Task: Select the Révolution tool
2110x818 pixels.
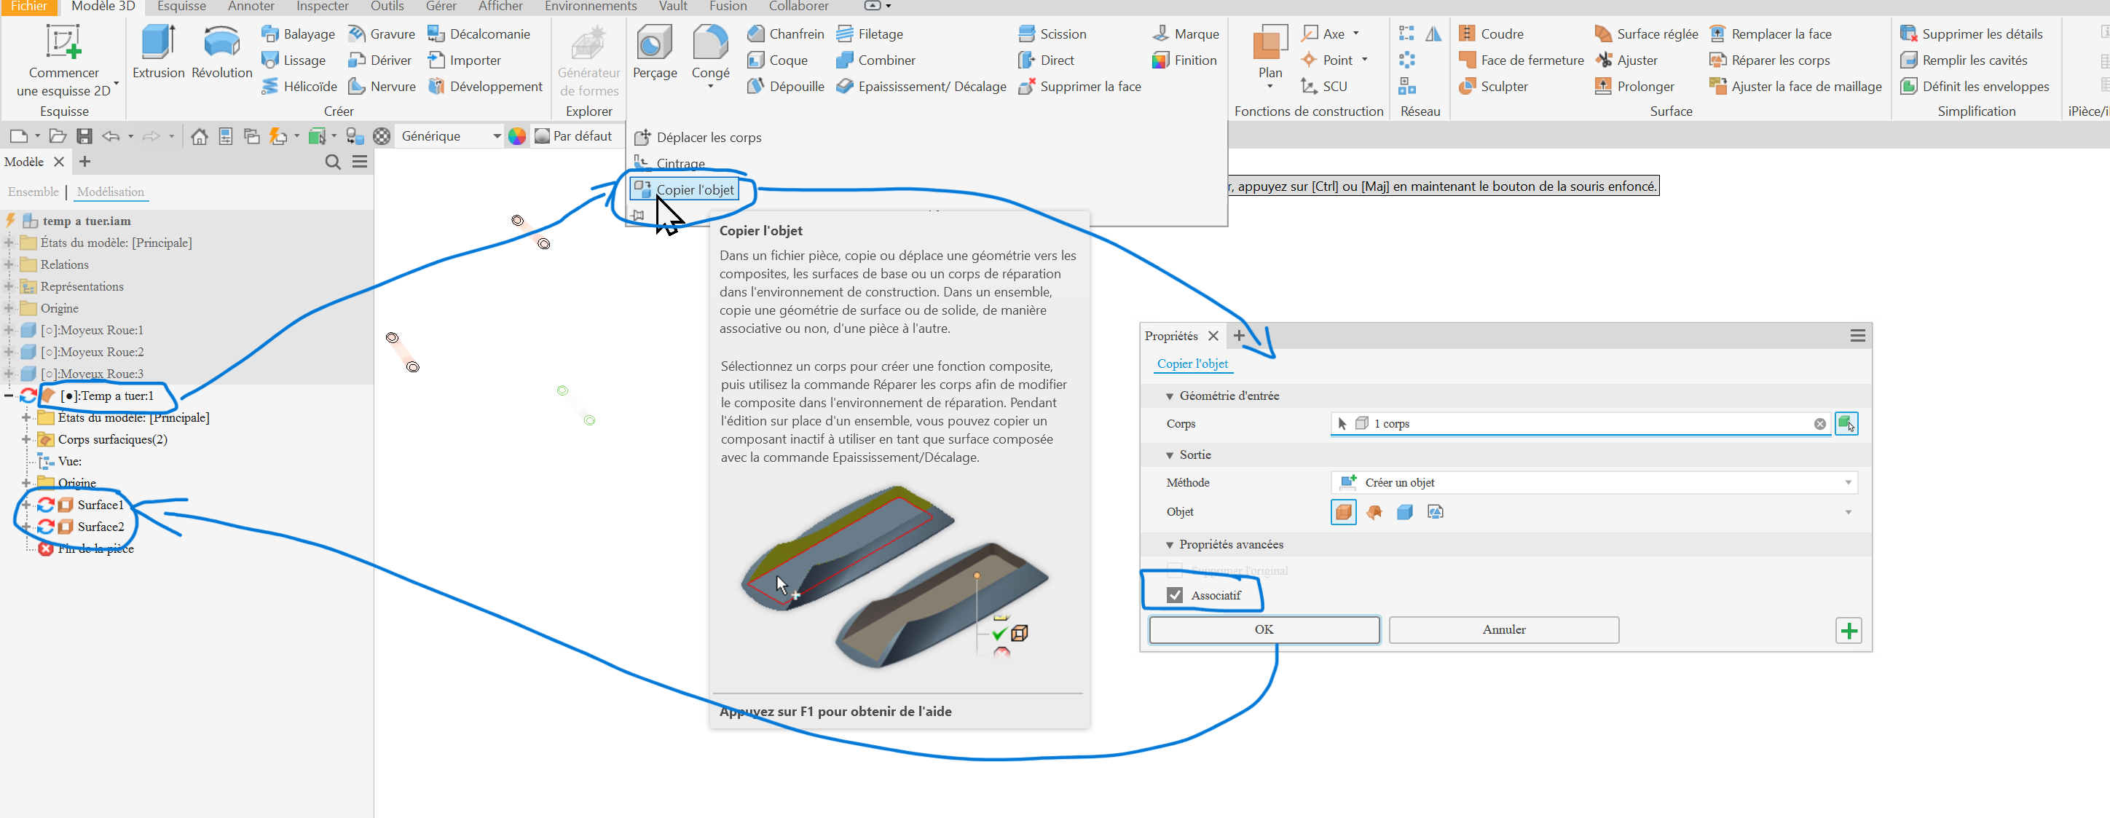Action: click(x=222, y=52)
